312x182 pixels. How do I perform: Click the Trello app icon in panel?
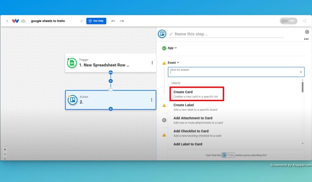(162, 34)
